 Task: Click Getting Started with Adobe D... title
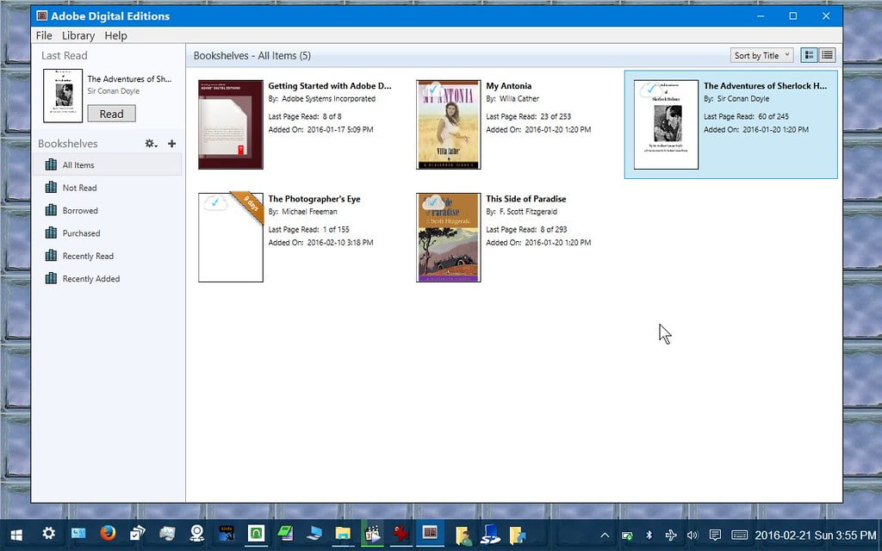pos(330,86)
